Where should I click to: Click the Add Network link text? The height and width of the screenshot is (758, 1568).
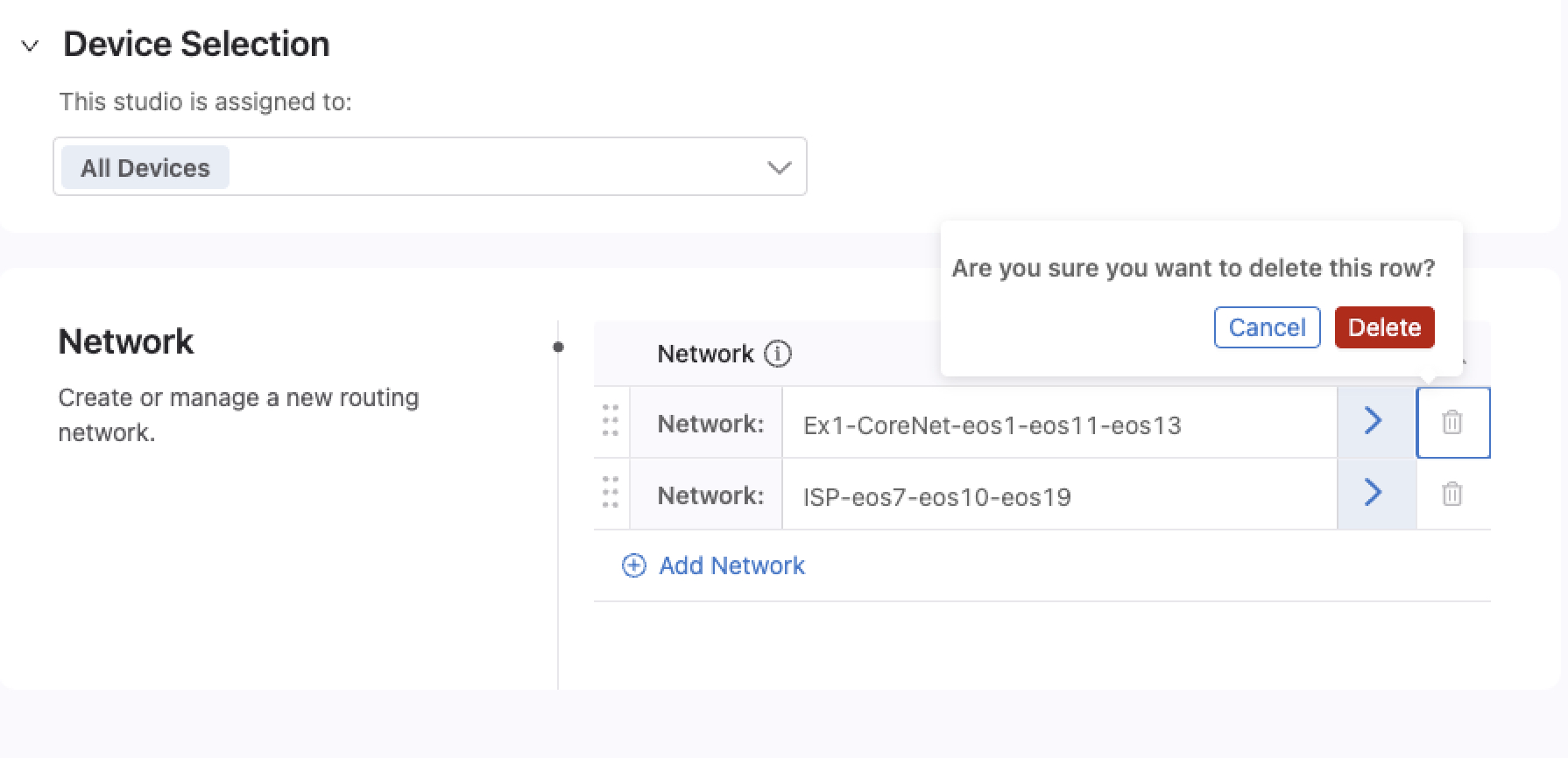tap(731, 565)
